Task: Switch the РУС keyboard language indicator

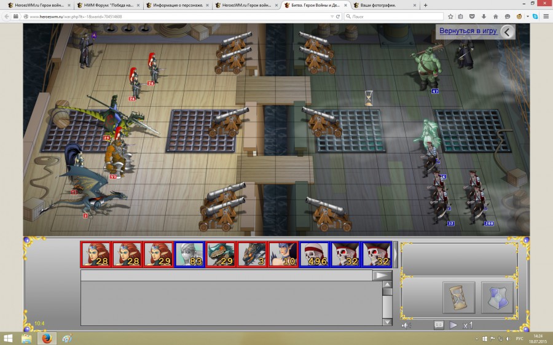Action: point(519,339)
